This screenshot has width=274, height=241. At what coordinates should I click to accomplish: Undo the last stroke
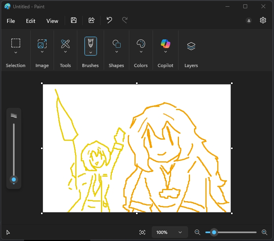(x=109, y=21)
